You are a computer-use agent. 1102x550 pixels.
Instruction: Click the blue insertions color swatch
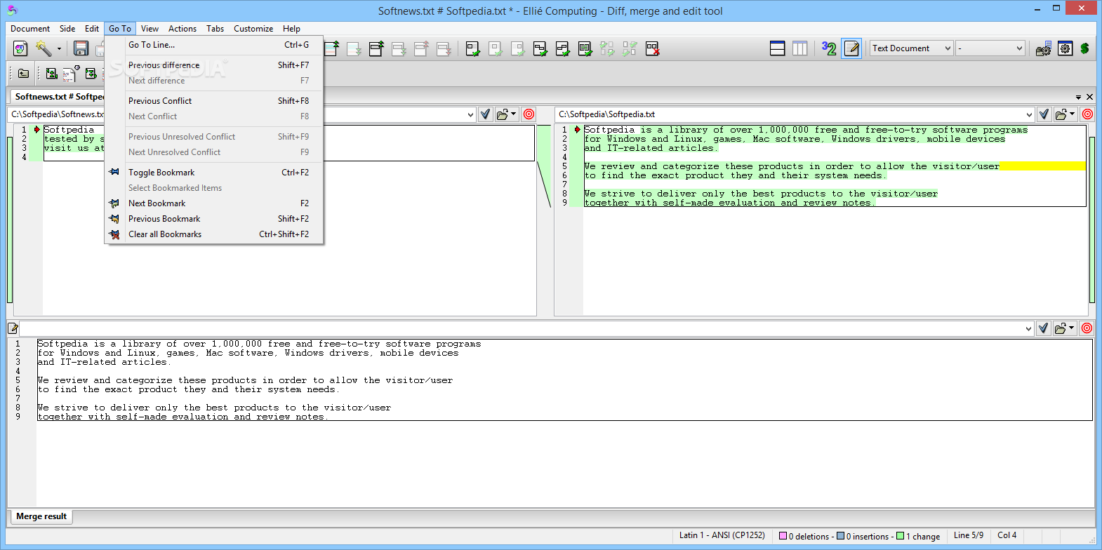pos(841,536)
